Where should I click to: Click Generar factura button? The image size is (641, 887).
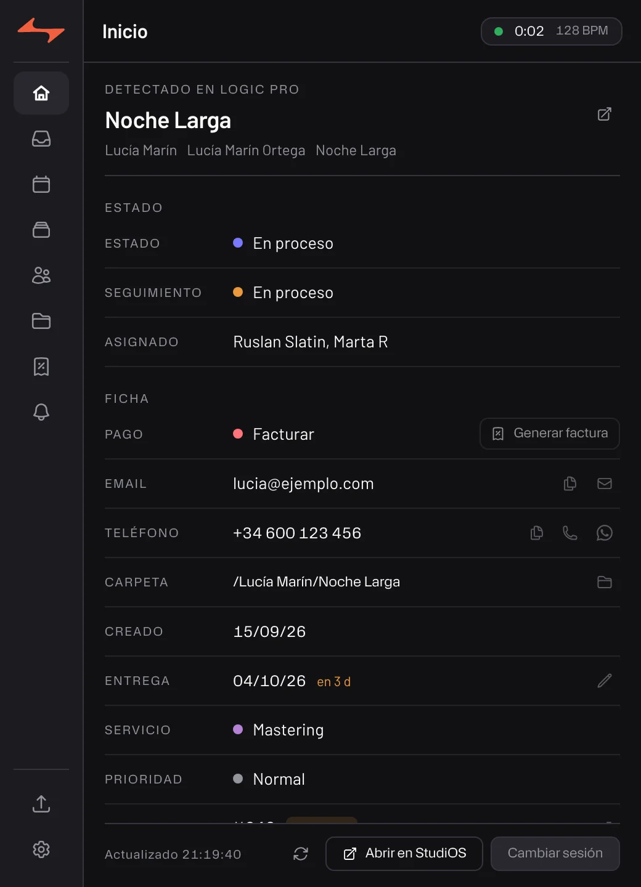tap(550, 434)
